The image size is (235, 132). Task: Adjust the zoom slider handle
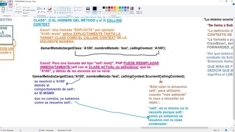[x=226, y=131]
